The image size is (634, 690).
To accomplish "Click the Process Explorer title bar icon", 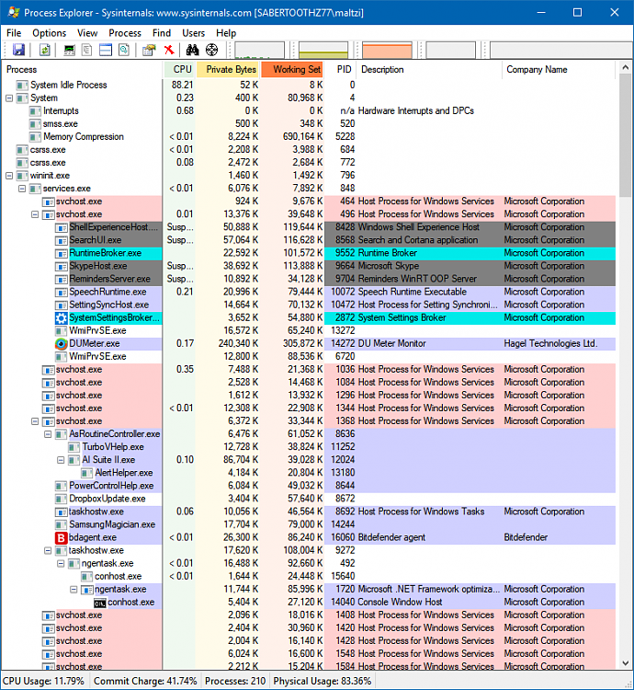I will tap(14, 12).
